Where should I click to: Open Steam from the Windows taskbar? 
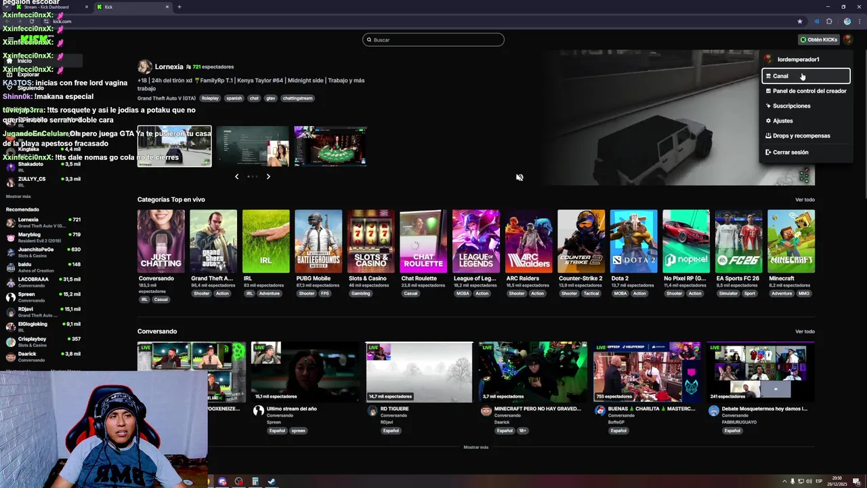pos(272,482)
